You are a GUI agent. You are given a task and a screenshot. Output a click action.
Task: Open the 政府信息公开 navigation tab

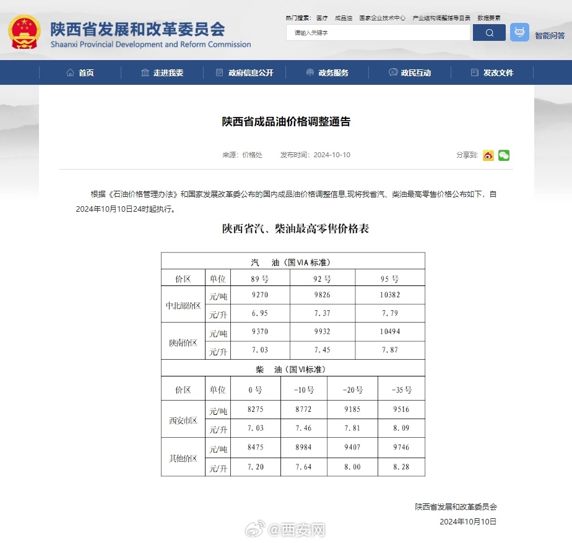coord(245,72)
